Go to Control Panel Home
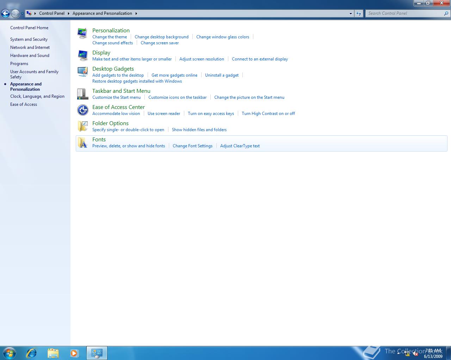 pyautogui.click(x=29, y=28)
